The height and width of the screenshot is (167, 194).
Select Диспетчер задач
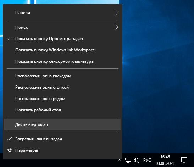(63, 124)
